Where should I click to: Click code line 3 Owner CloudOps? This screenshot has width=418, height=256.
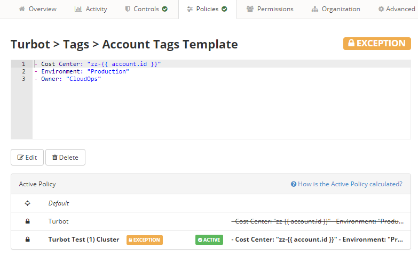point(68,79)
